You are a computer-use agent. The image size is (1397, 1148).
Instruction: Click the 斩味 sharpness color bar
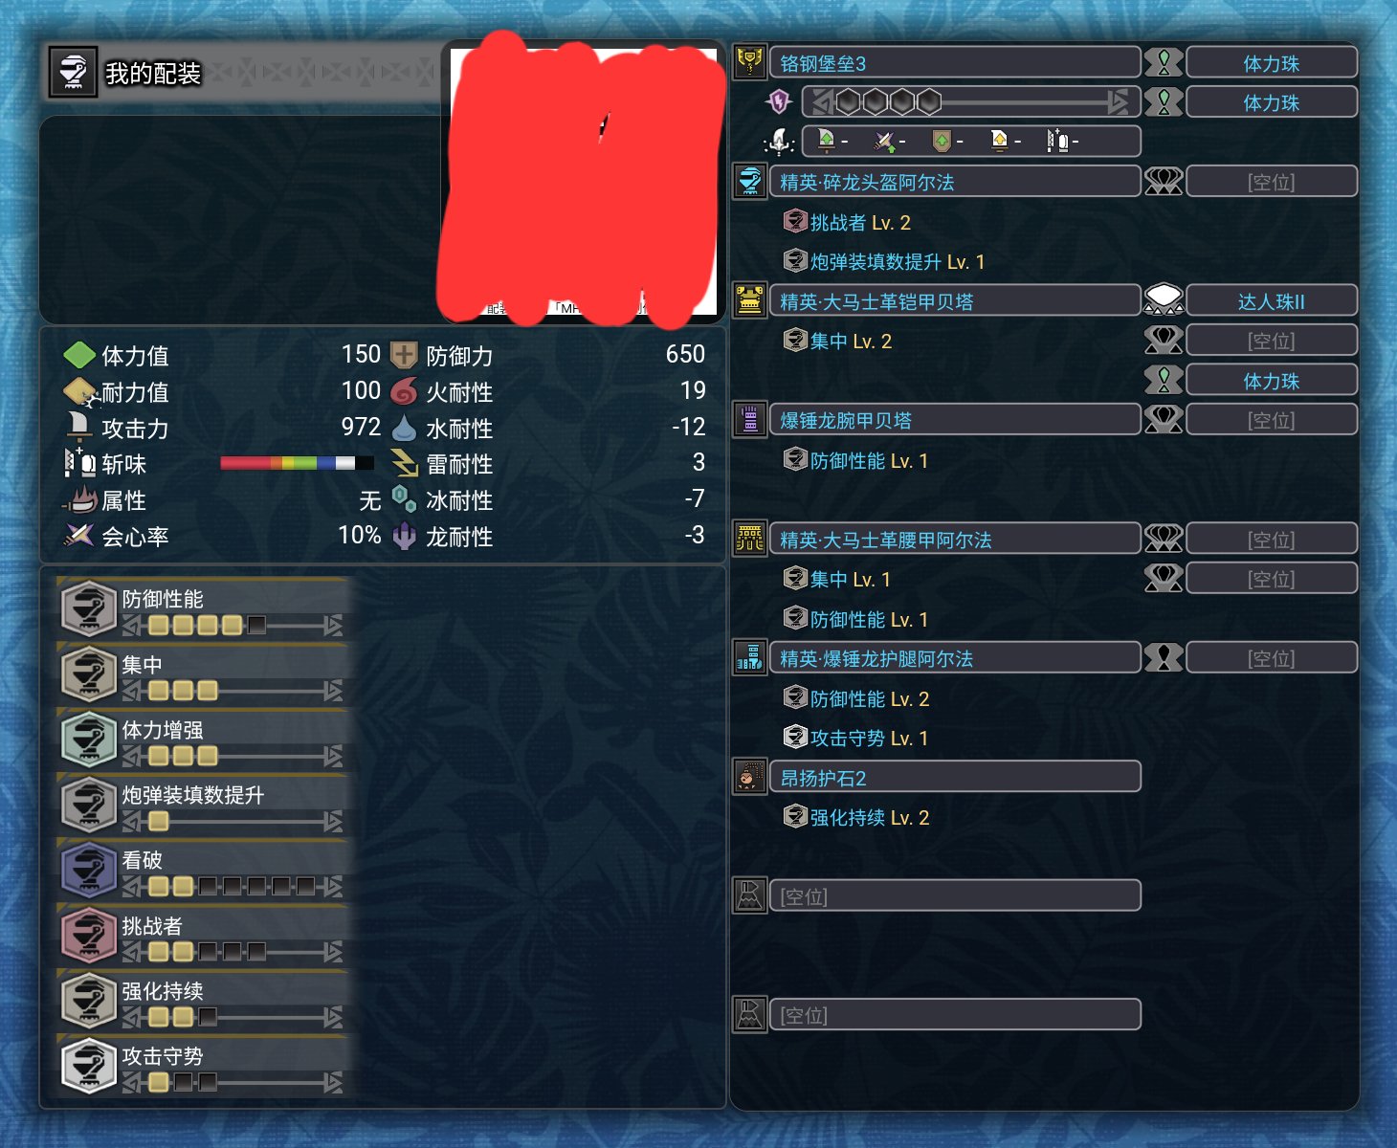[x=297, y=463]
